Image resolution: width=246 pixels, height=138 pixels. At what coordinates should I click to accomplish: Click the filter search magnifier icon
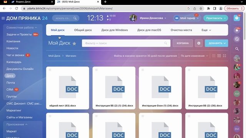click(166, 43)
